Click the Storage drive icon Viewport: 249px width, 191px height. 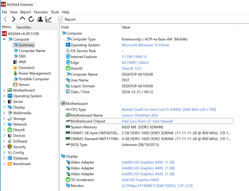click(10, 119)
